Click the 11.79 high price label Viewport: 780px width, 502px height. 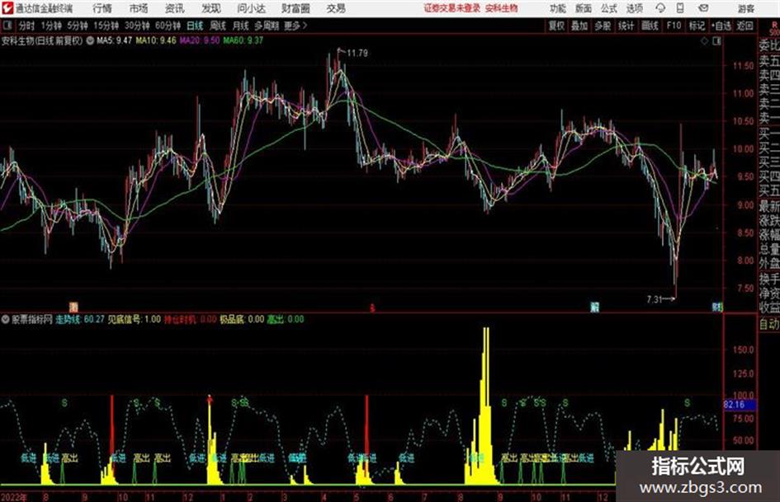(357, 54)
